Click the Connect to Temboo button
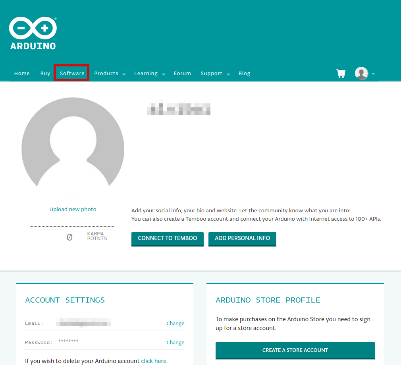401x365 pixels. [168, 239]
